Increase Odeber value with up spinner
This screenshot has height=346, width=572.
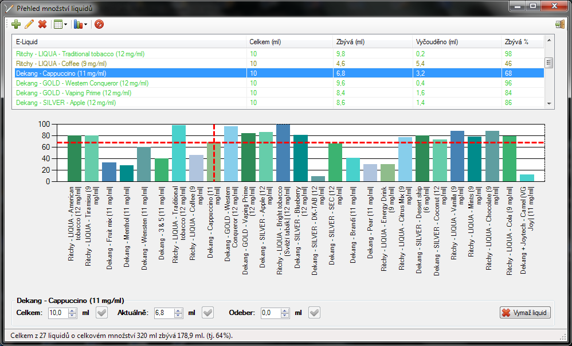[285, 310]
